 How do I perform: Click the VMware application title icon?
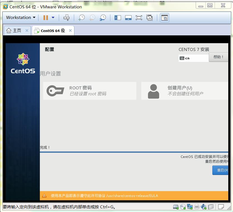pyautogui.click(x=6, y=7)
